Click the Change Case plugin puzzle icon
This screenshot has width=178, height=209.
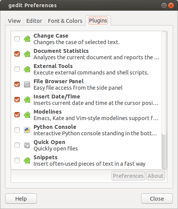click(x=27, y=39)
